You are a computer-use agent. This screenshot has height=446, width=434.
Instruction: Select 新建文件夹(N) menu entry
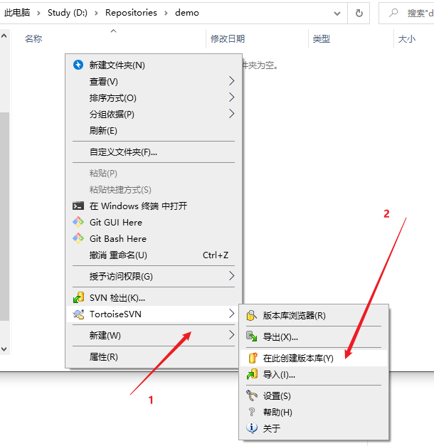click(154, 65)
